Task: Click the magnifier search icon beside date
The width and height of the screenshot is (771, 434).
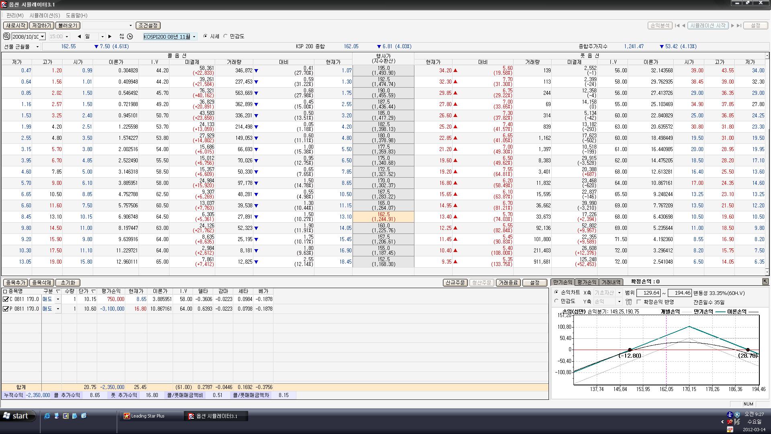Action: point(6,36)
